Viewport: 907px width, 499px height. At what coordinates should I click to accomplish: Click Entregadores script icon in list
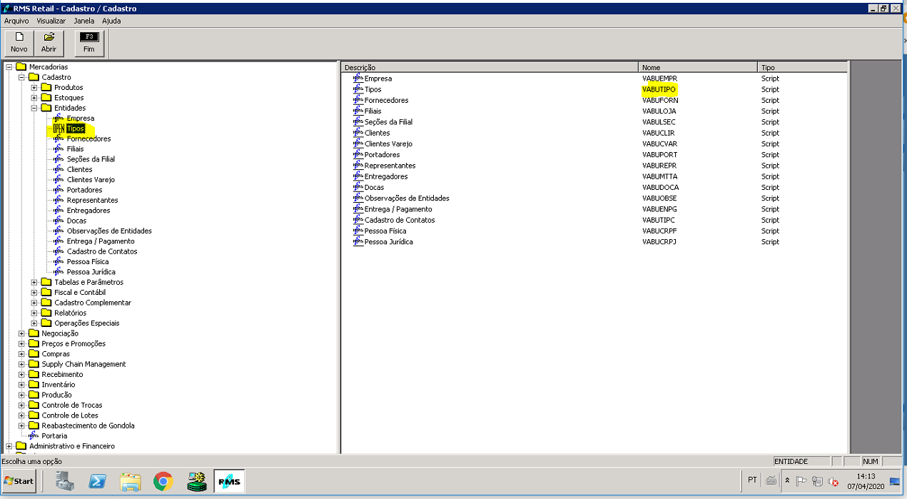pyautogui.click(x=358, y=176)
